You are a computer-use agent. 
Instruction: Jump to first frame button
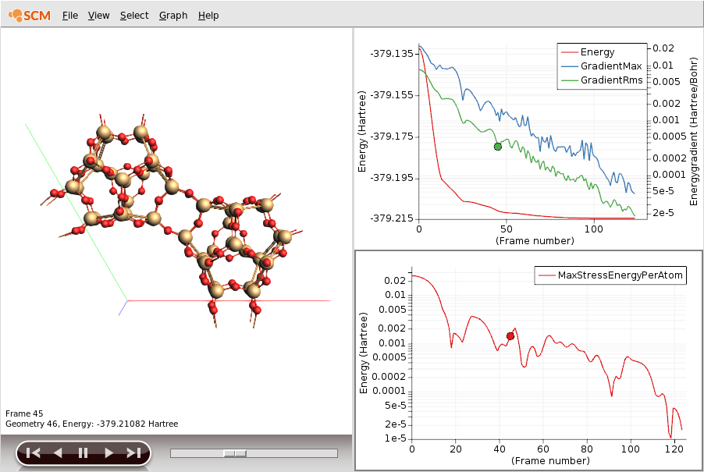pos(33,453)
